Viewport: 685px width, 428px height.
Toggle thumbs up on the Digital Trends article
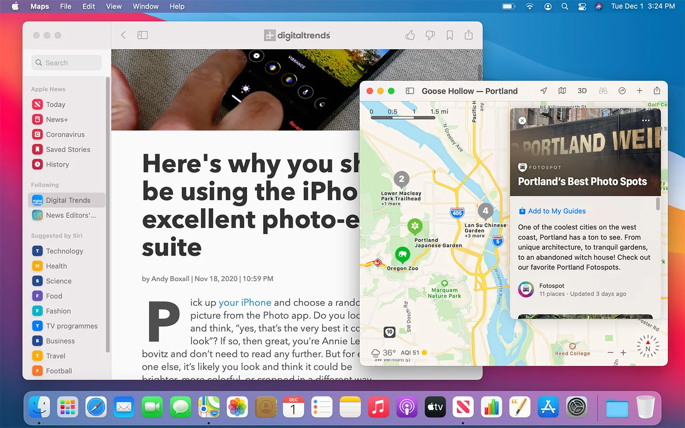(x=410, y=35)
